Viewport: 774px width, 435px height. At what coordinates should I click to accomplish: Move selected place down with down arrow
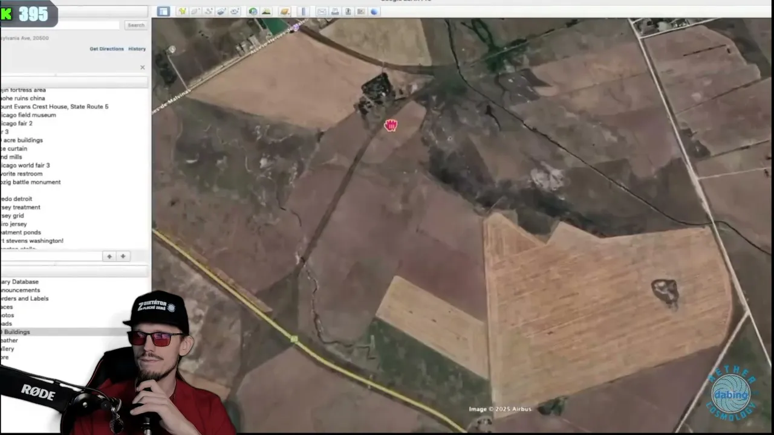click(123, 256)
